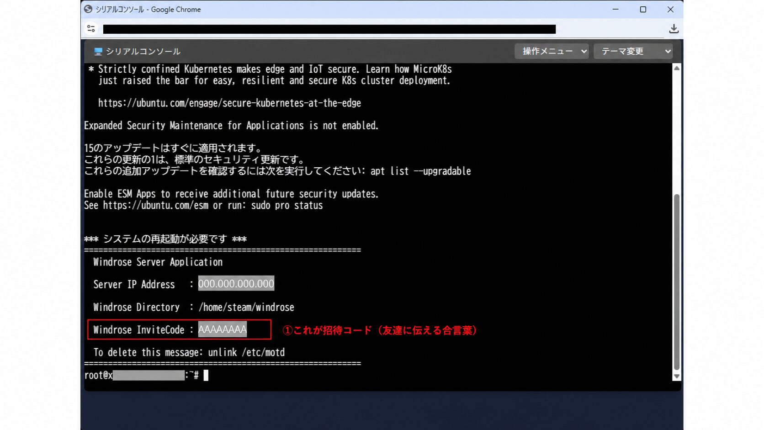The width and height of the screenshot is (764, 430).
Task: Click the https://ubuntu.com/esm text
Action: (155, 206)
